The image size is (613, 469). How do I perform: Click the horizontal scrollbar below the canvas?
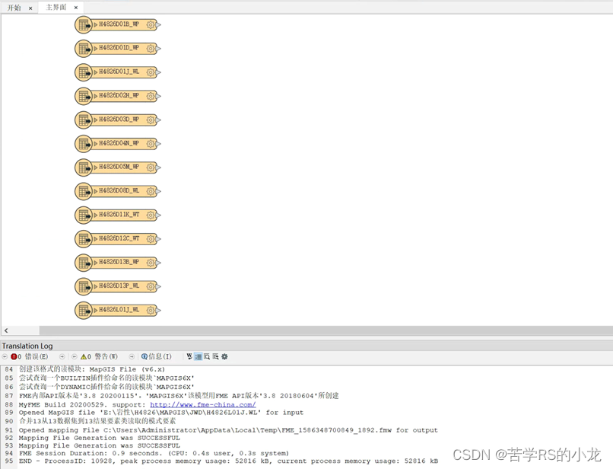tap(304, 330)
